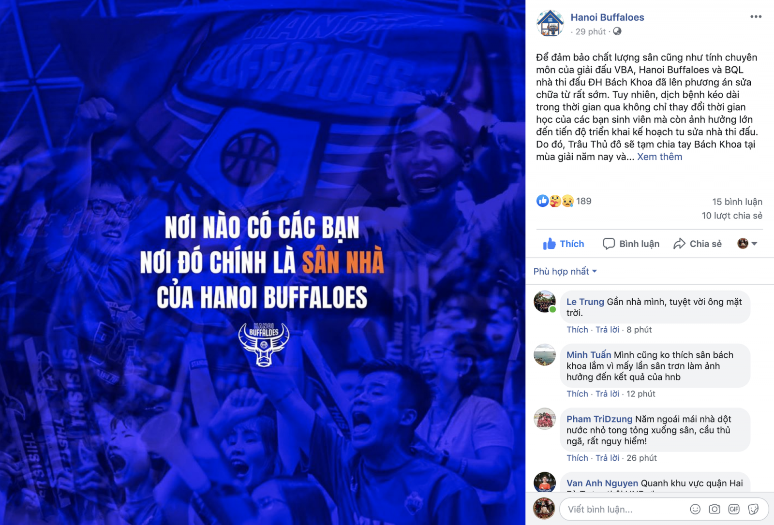Expand post text with Xem thêm
This screenshot has width=774, height=525.
pos(659,157)
